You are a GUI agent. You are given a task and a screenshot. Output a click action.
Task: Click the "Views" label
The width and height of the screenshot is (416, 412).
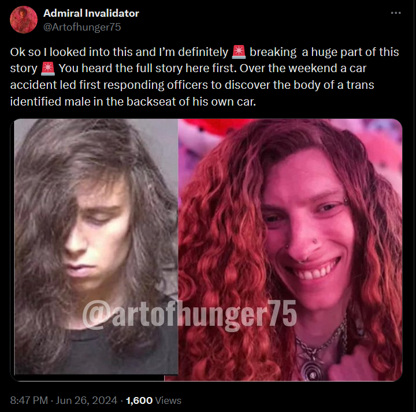(x=168, y=400)
